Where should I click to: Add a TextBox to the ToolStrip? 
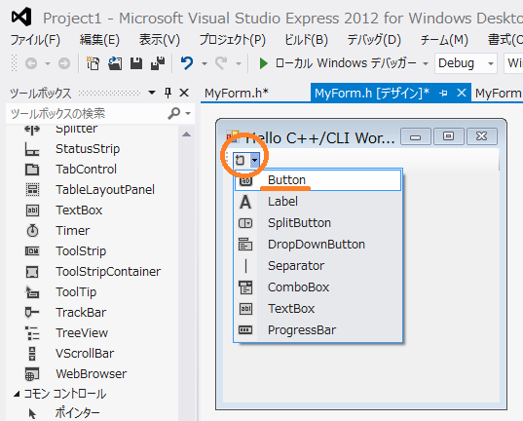(x=318, y=309)
